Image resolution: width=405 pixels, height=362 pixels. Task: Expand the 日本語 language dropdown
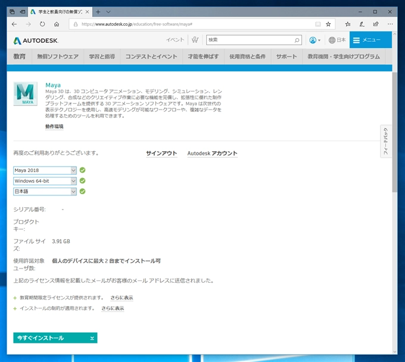click(x=45, y=192)
